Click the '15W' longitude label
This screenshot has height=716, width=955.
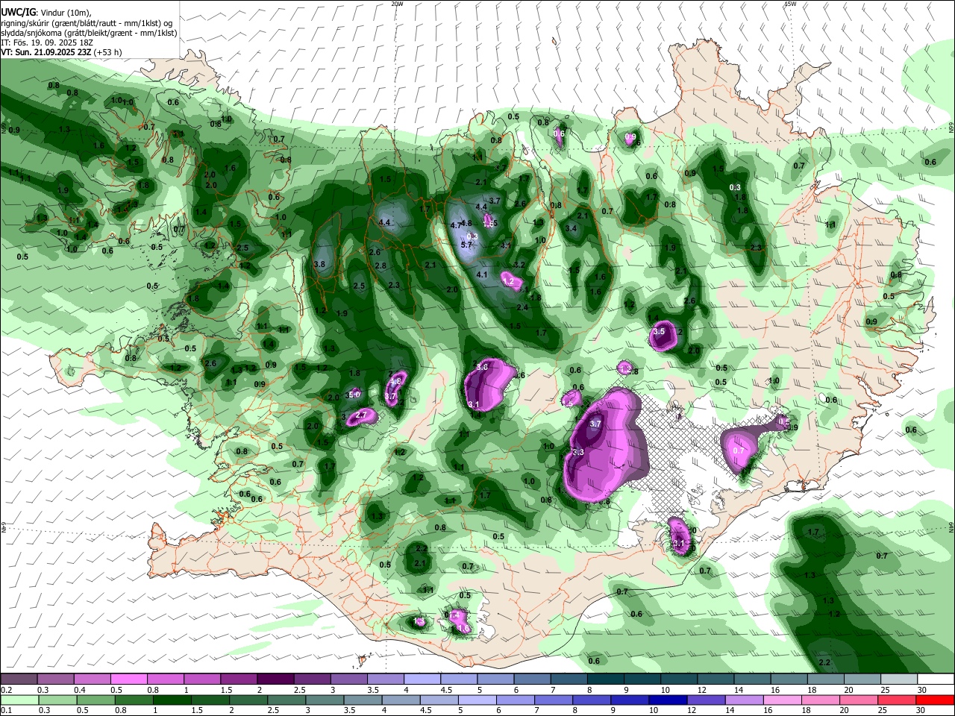tap(790, 4)
